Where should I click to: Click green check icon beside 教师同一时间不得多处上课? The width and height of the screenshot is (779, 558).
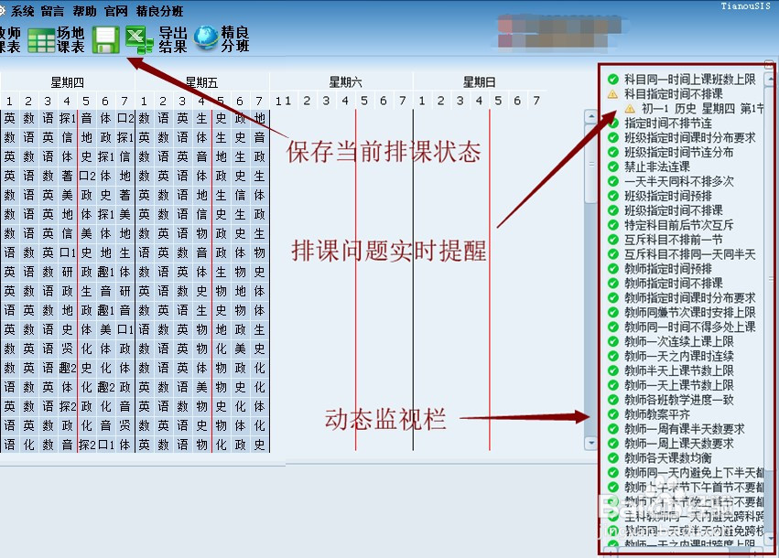click(x=613, y=327)
